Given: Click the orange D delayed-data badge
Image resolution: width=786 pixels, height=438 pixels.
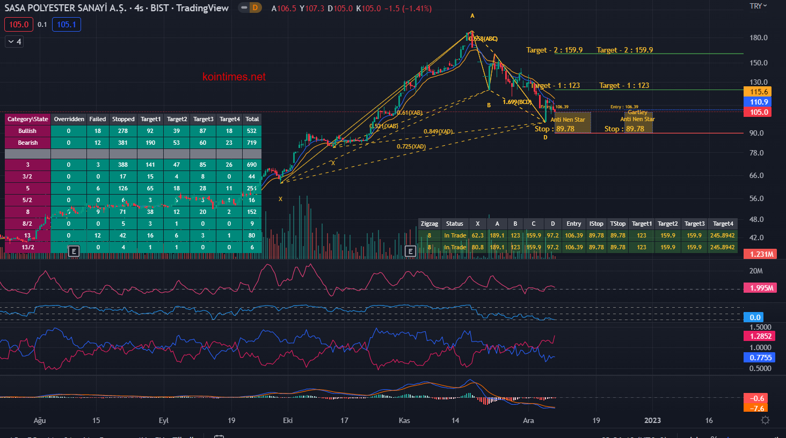Looking at the screenshot, I should pos(255,8).
